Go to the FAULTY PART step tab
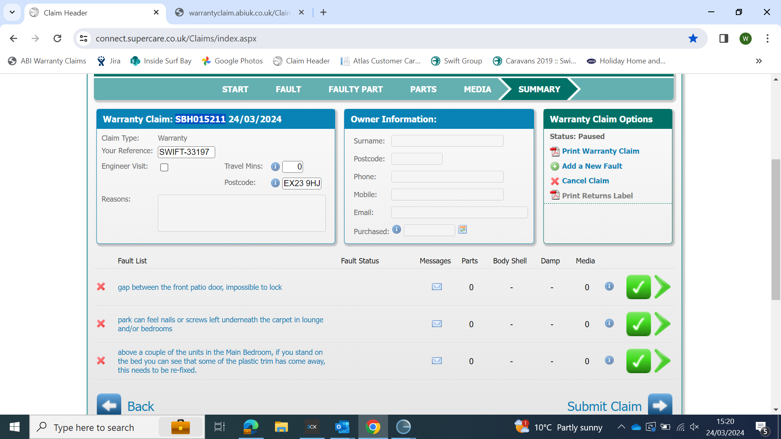This screenshot has height=439, width=781. pos(356,89)
